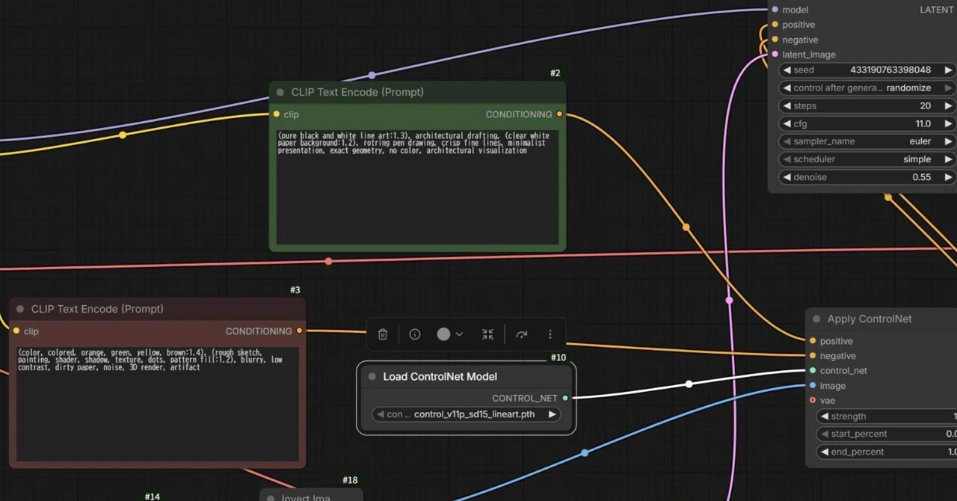The width and height of the screenshot is (957, 501).
Task: Decrease the seed with its left arrow
Action: 787,70
